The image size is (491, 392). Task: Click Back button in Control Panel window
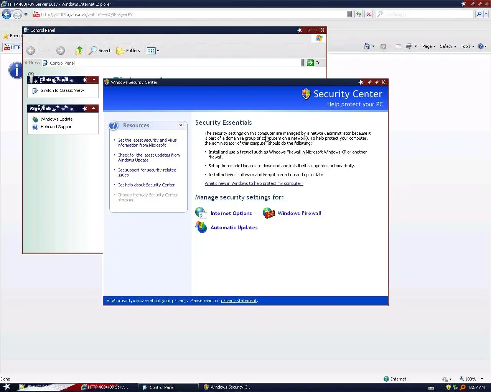click(31, 51)
